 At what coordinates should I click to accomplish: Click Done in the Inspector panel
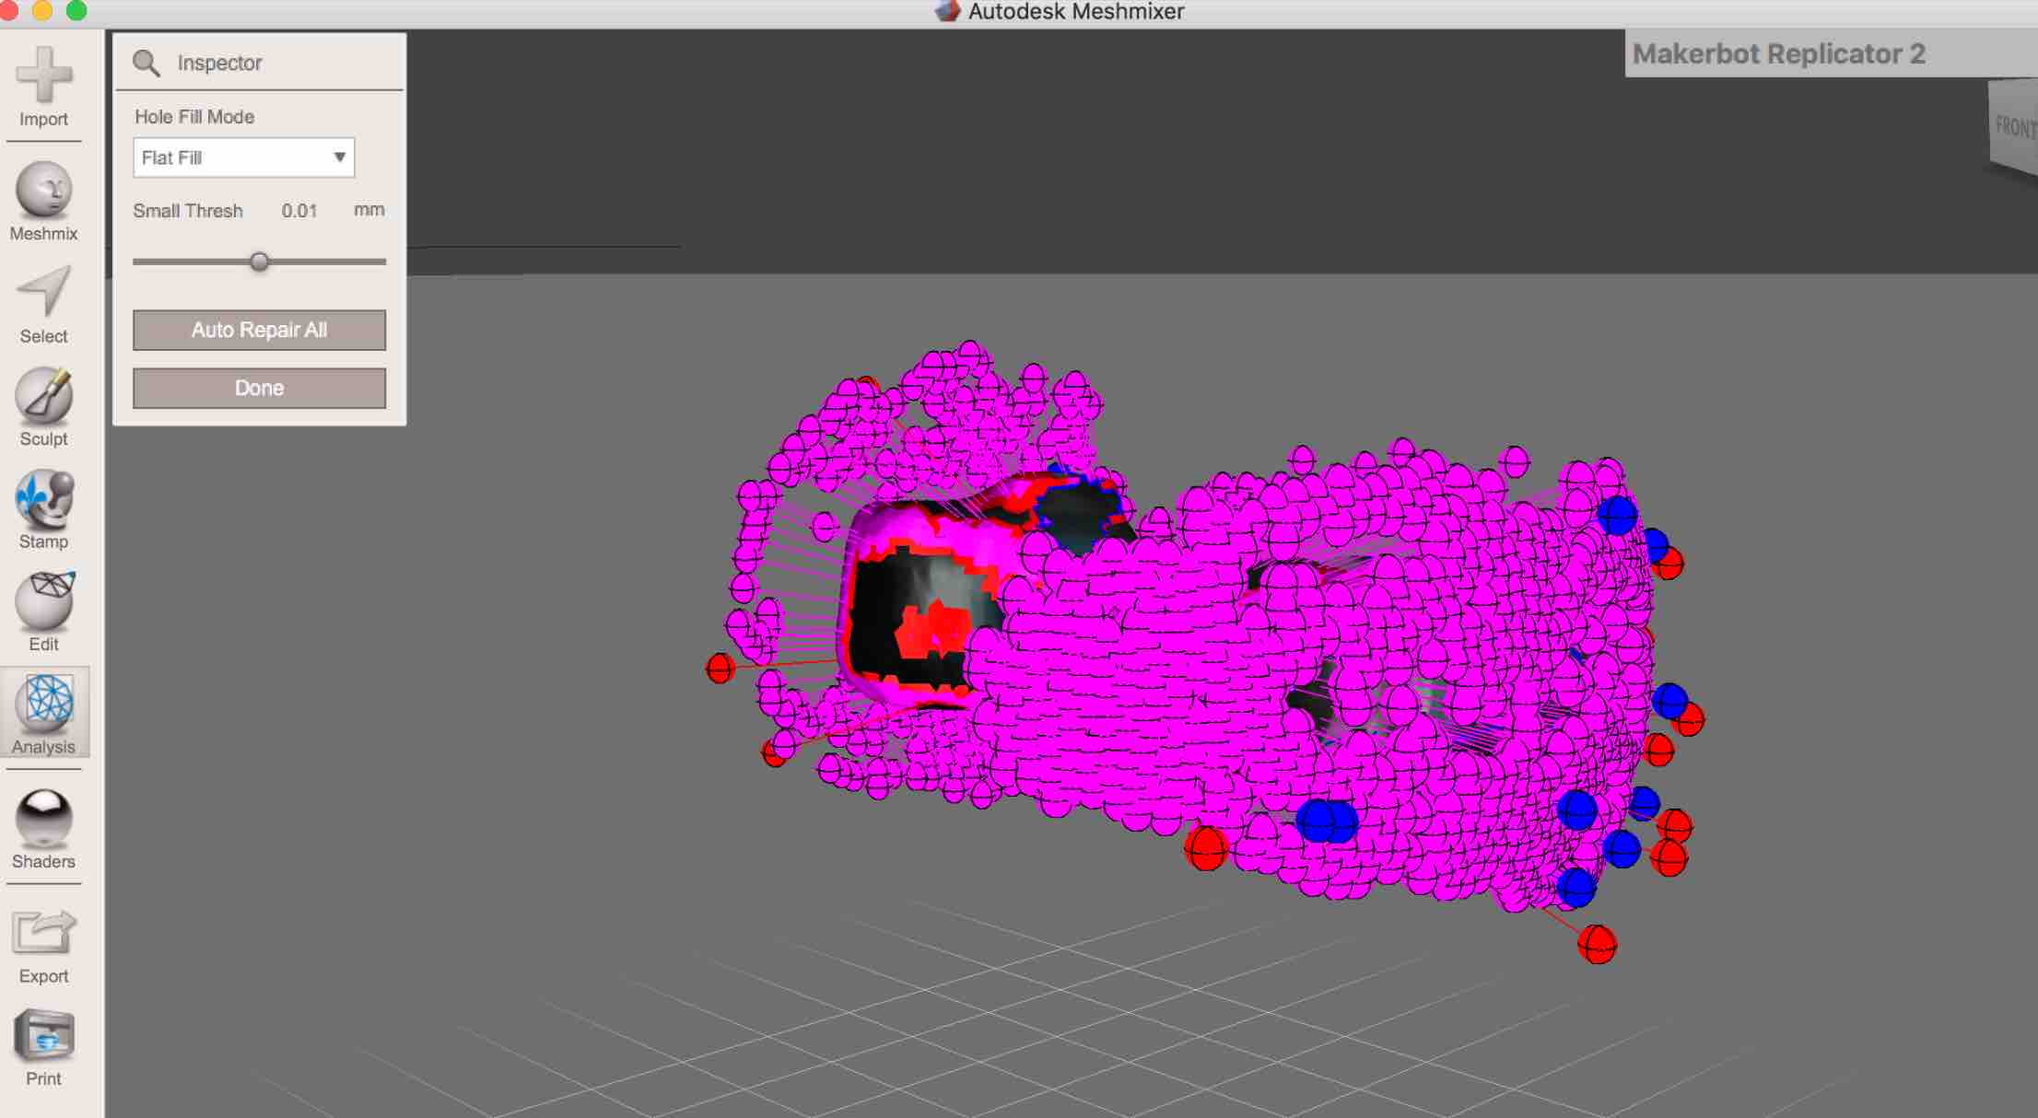(x=259, y=388)
